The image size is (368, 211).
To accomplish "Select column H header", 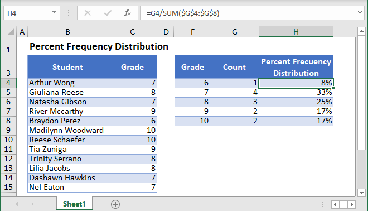I will 296,32.
